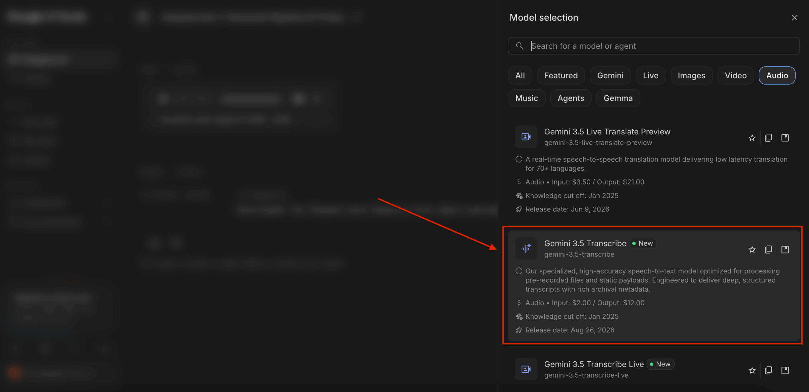This screenshot has width=809, height=392.
Task: Select the Agents filter chip
Action: tap(571, 98)
